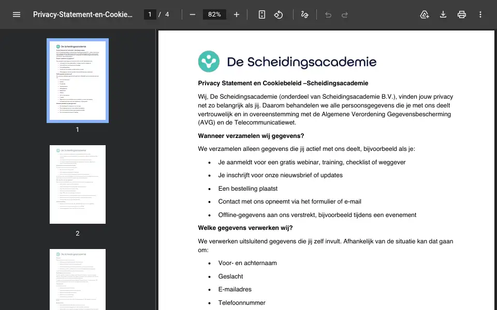Click the bullet 'E-mailadres'
The height and width of the screenshot is (310, 497).
(x=235, y=289)
